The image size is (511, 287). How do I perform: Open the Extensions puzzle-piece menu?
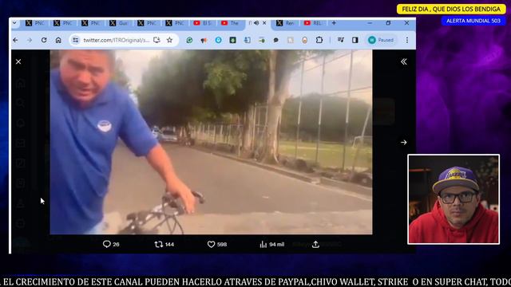tap(319, 40)
